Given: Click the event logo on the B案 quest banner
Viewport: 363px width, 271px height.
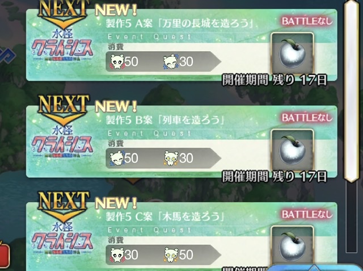Looking at the screenshot, I should (62, 143).
